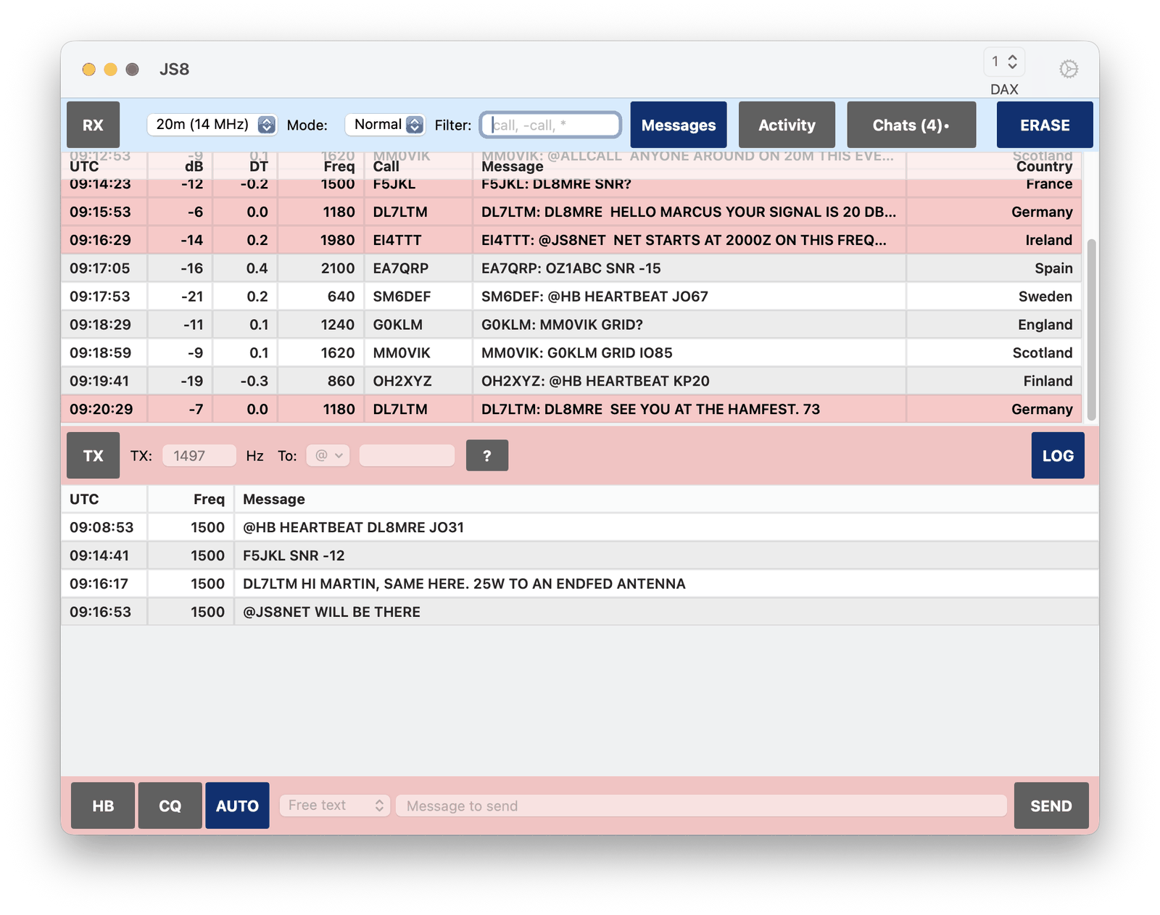Click the received messages list scrollbar

pyautogui.click(x=1091, y=330)
